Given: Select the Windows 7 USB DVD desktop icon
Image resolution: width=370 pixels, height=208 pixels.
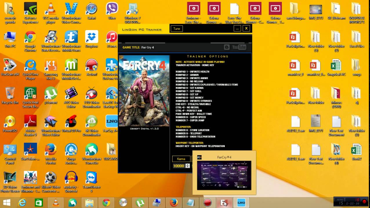Looking at the screenshot, I should point(133,13).
